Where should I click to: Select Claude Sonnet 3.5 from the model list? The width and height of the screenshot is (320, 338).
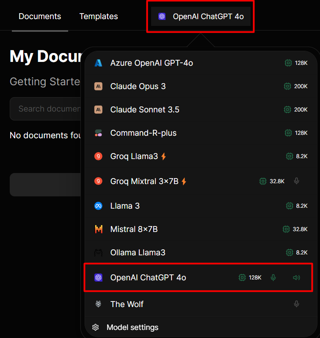coord(145,110)
